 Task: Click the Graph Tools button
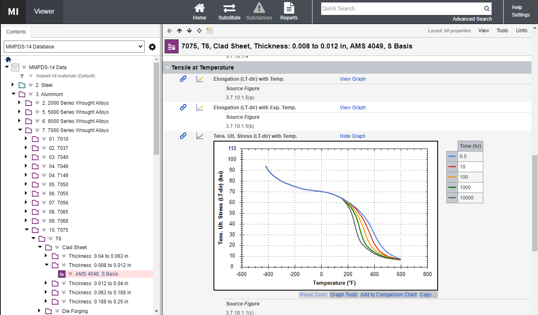tap(344, 295)
